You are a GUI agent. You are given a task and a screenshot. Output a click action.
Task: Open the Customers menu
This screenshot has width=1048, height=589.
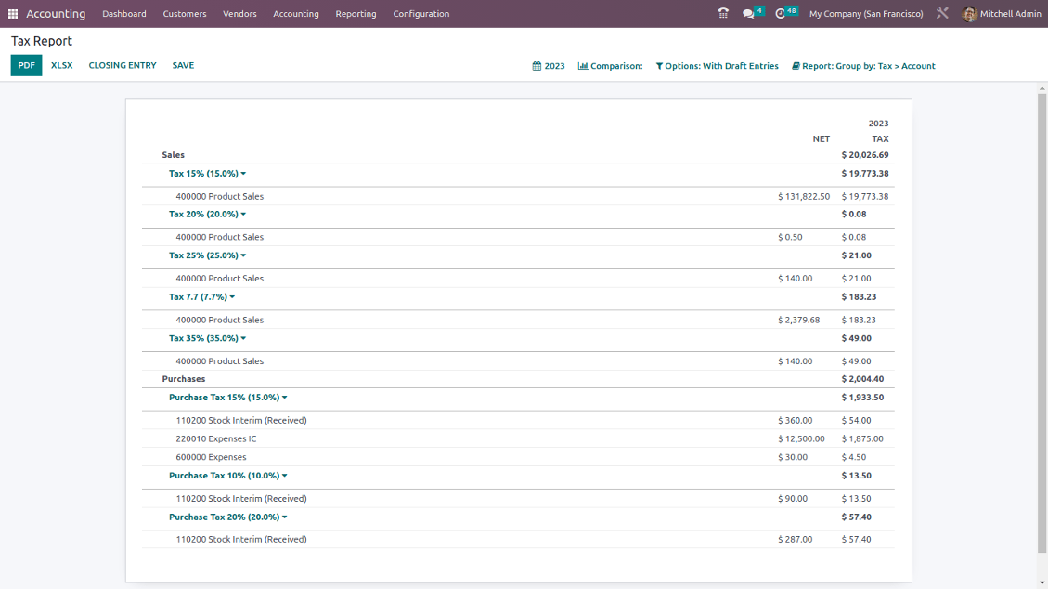(185, 13)
